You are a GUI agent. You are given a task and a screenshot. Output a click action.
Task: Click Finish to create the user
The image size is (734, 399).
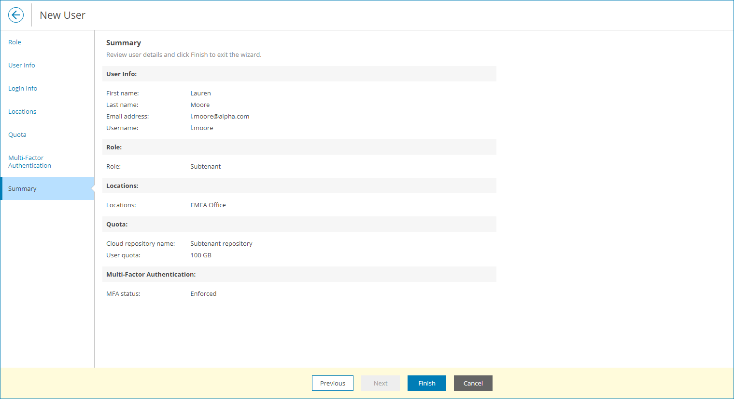point(427,383)
